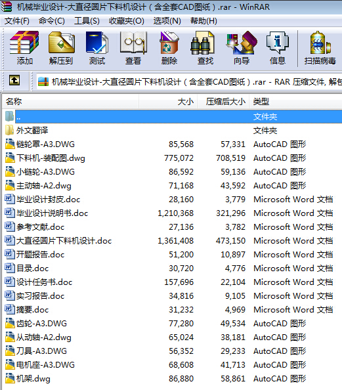The height and width of the screenshot is (390, 342).
Task: Click the 测试 (Test) toolbar icon
Action: tap(97, 42)
